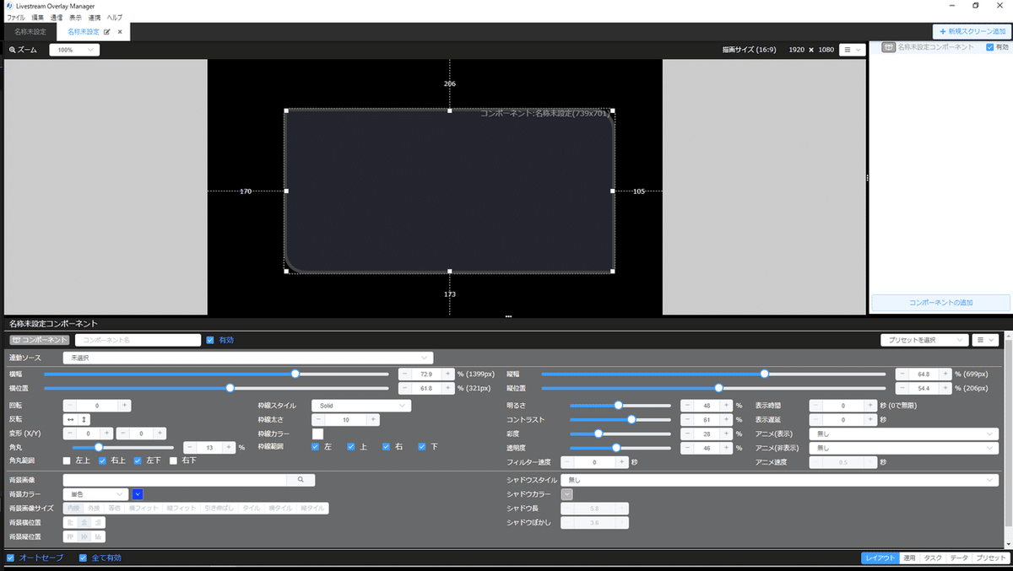Open the シャドウスタイル dropdown

click(780, 479)
